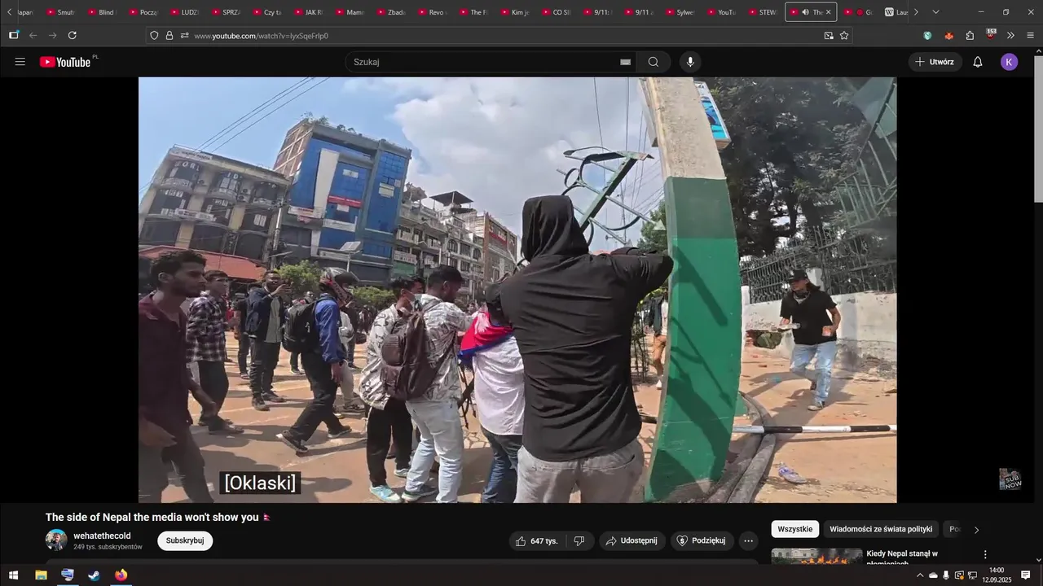Close the currently active YouTube tab
This screenshot has height=586, width=1043.
click(829, 12)
